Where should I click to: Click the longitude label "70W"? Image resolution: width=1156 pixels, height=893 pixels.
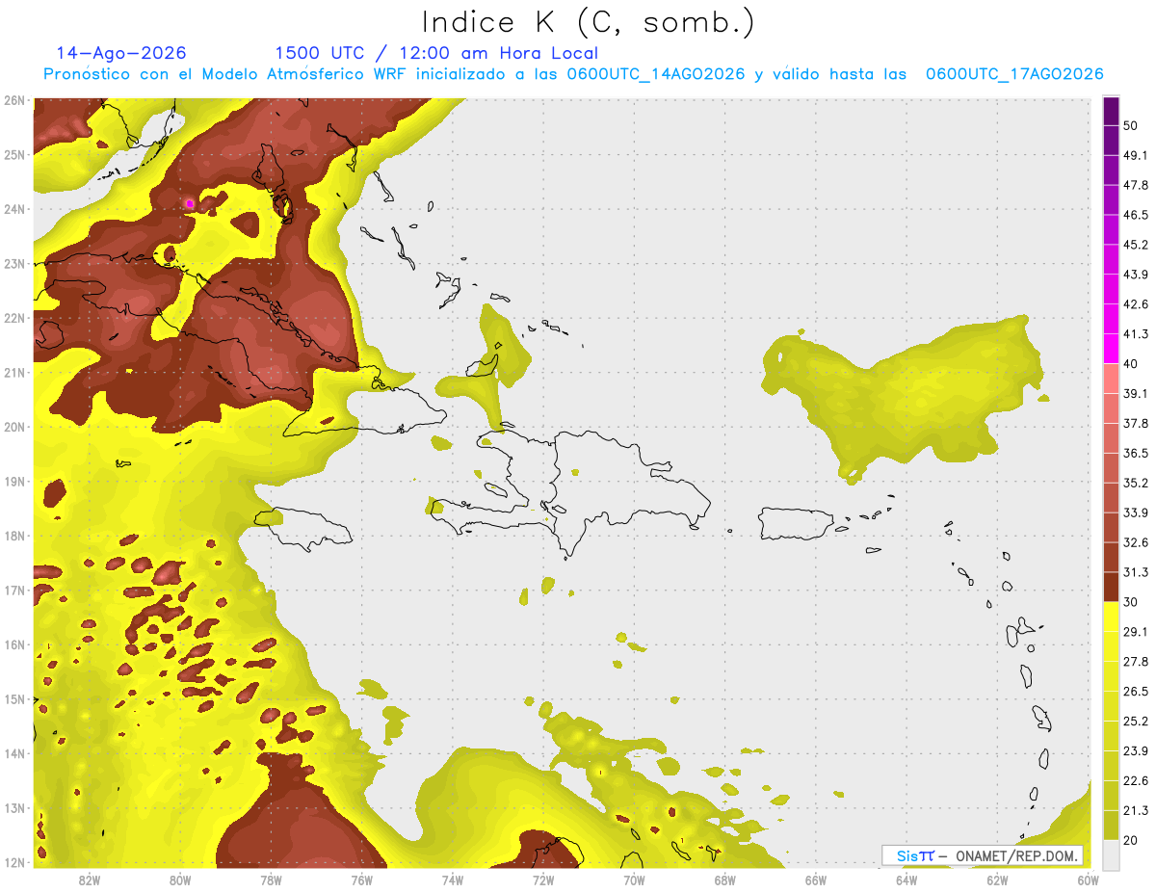pos(634,880)
